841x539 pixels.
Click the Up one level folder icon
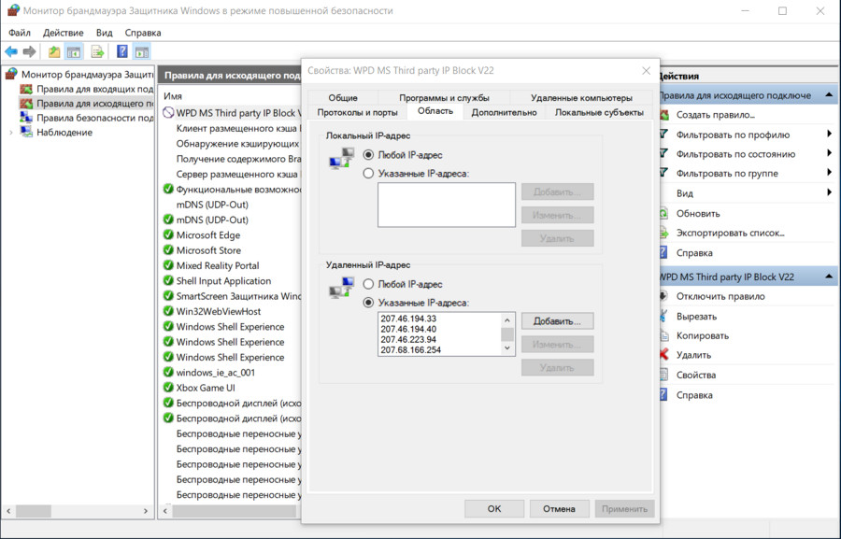click(54, 52)
